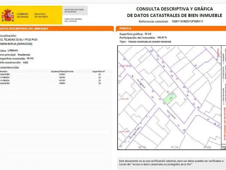Click the 'Superficie m²' column header

[x=99, y=72]
